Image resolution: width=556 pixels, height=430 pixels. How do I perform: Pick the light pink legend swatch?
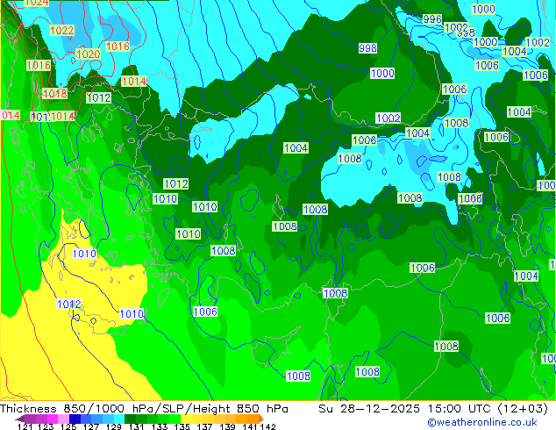coord(63,419)
